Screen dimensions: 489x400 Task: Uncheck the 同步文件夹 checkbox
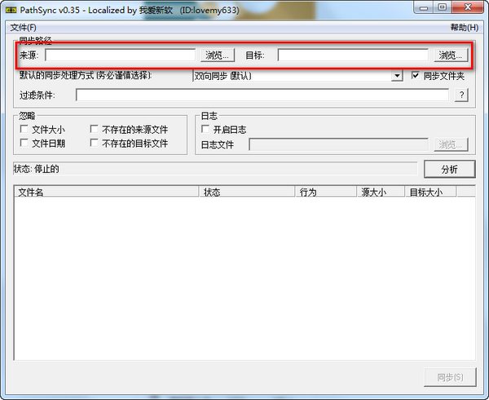coord(416,76)
